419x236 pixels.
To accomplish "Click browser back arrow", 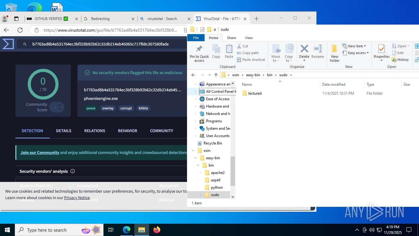I will [x=6, y=30].
